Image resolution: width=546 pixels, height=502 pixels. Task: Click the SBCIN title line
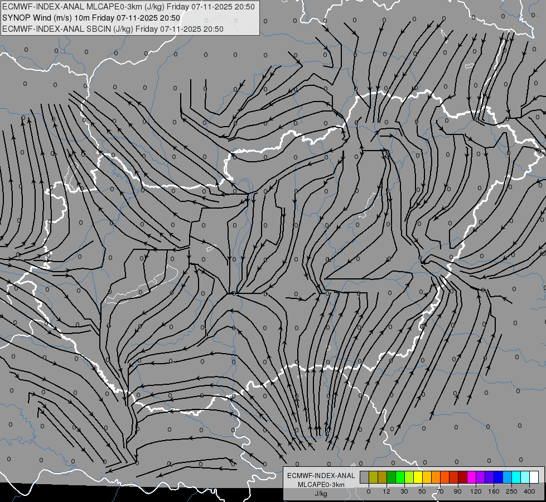coord(113,29)
